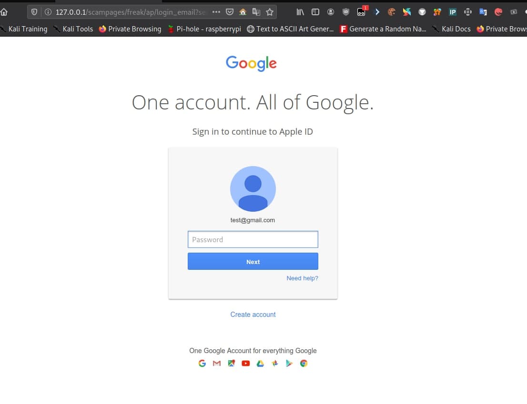Click the Create account link
Viewport: 527px width, 404px height.
pyautogui.click(x=253, y=315)
